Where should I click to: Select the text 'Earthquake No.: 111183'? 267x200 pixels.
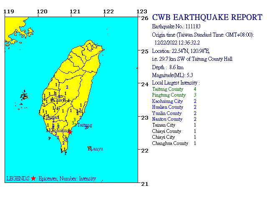click(176, 27)
